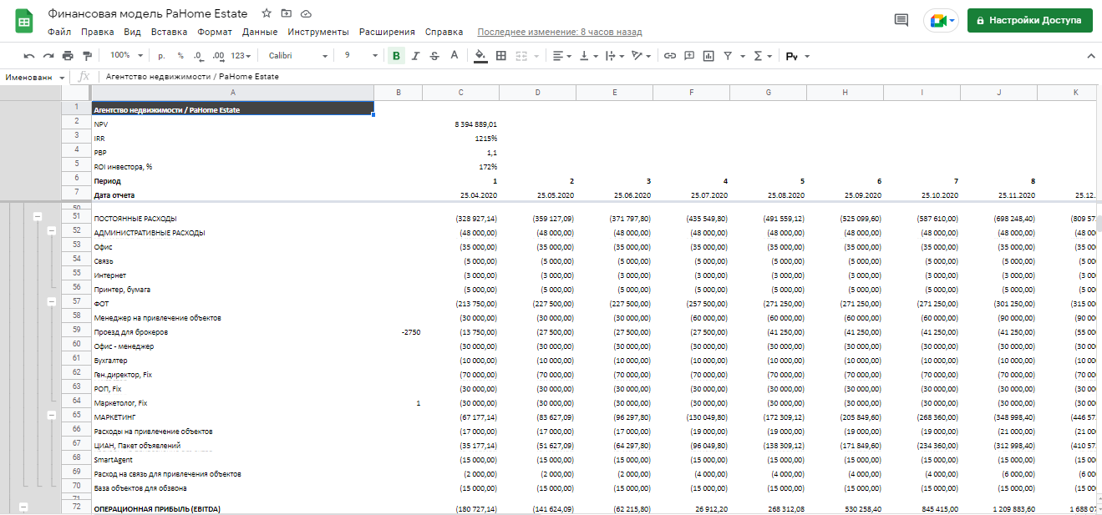Open text wrapping dropdown
Image resolution: width=1102 pixels, height=515 pixels.
(x=614, y=56)
